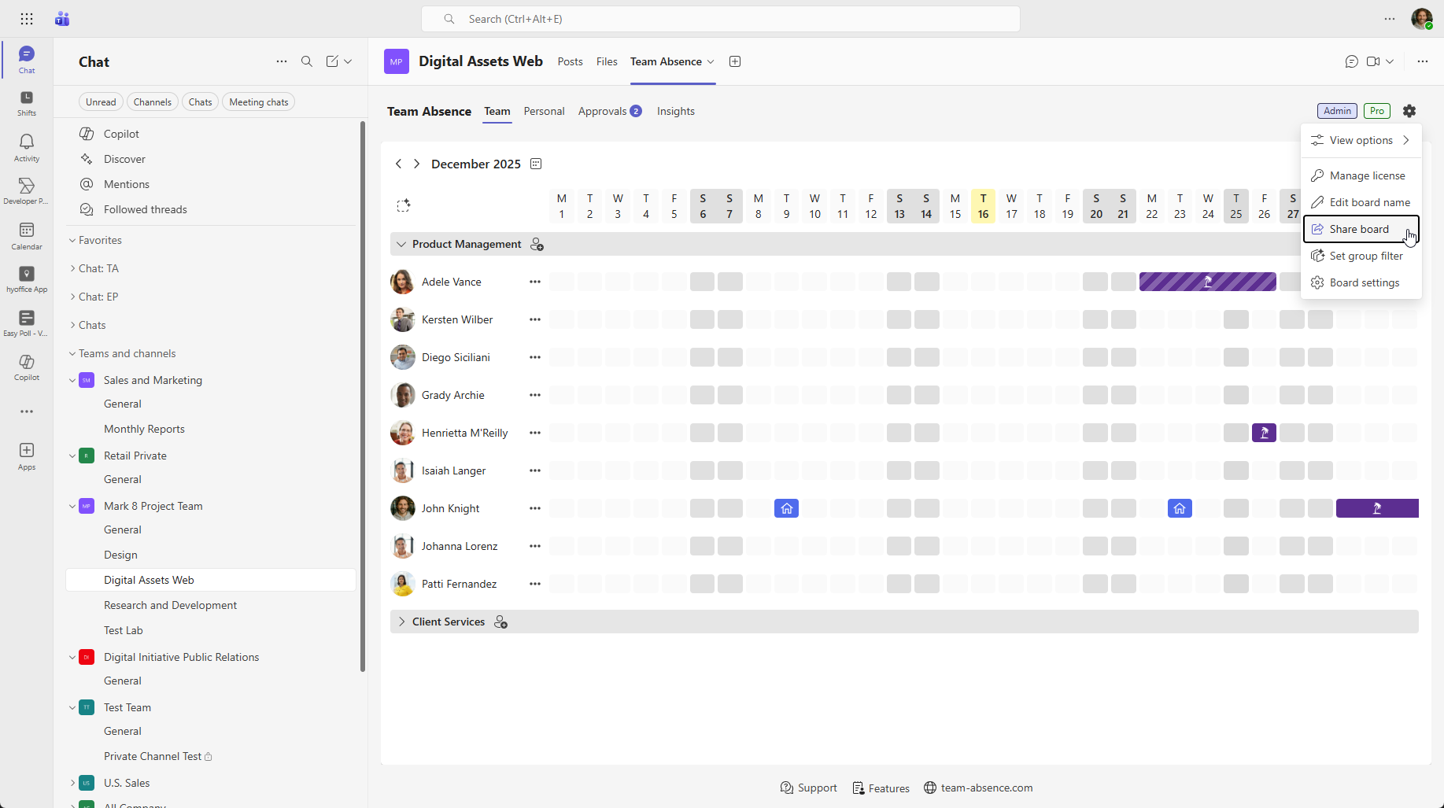The width and height of the screenshot is (1444, 808).
Task: Click Adele Vance's purple striped absence bar
Action: click(1207, 282)
